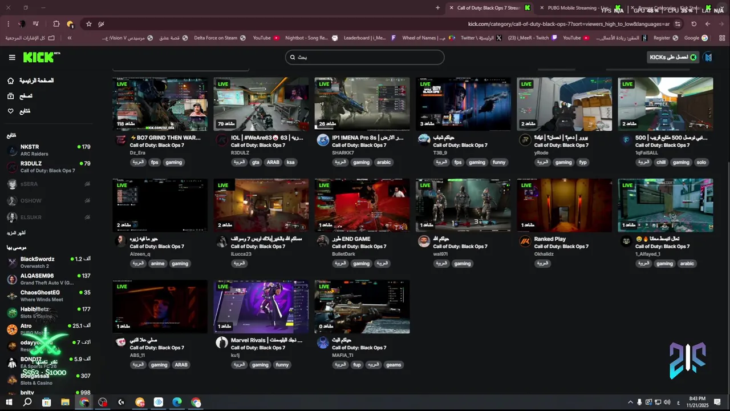Open ELSUKR channel in sidebar

pos(48,217)
